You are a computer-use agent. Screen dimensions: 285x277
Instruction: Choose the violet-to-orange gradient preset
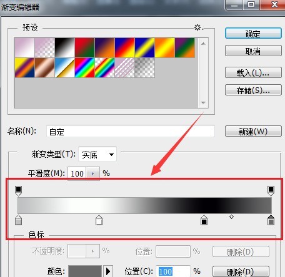[x=105, y=47]
